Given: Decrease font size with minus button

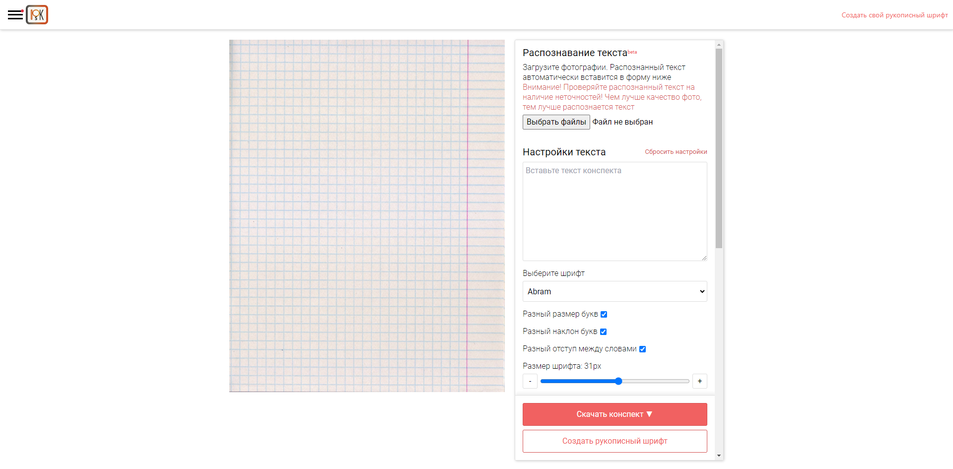Looking at the screenshot, I should click(x=530, y=381).
